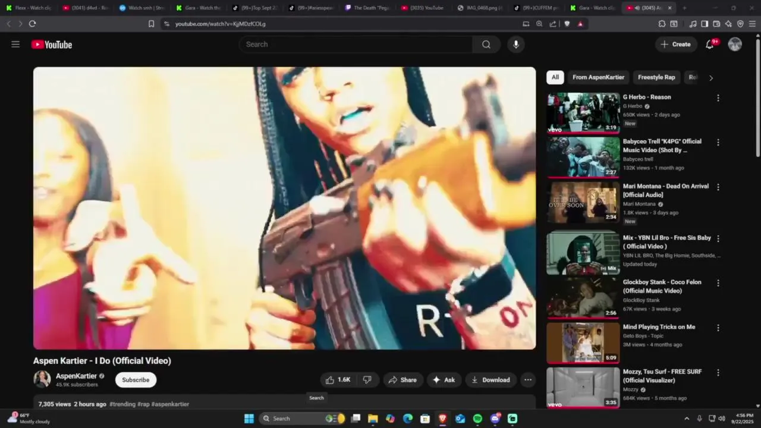The width and height of the screenshot is (761, 428).
Task: Open Mozzy, Tsu Surf - FREE SURF title
Action: pyautogui.click(x=662, y=376)
